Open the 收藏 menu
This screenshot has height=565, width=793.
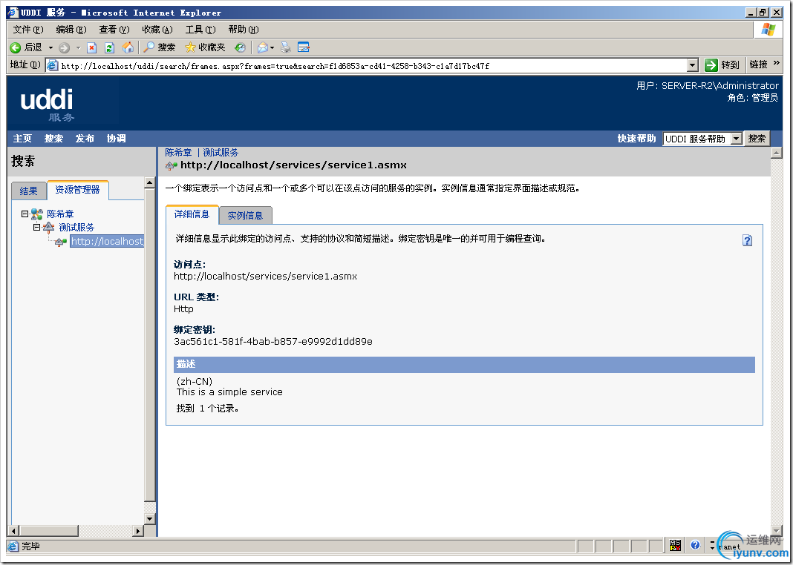(157, 30)
